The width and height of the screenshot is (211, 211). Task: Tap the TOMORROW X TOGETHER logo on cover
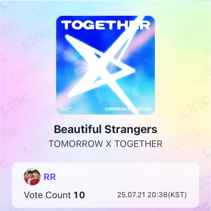coord(128,109)
